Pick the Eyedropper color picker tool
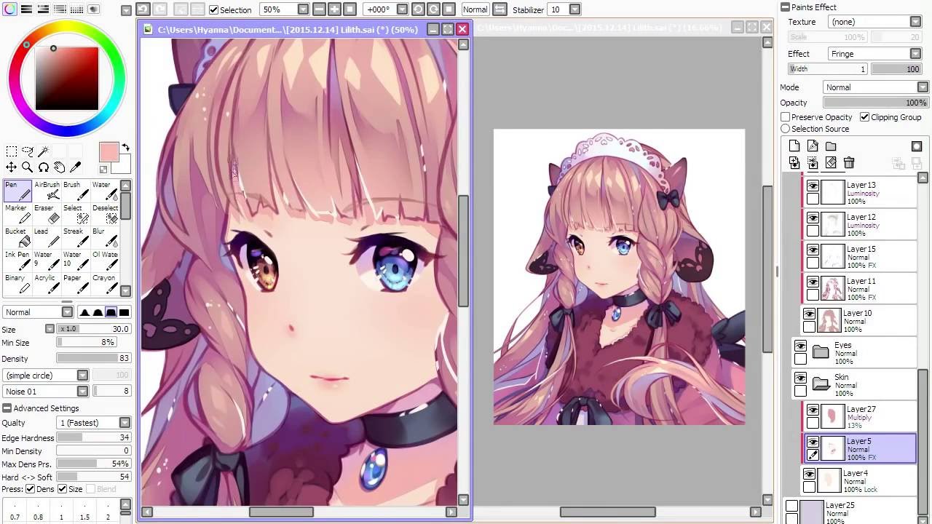932x524 pixels. pyautogui.click(x=75, y=167)
